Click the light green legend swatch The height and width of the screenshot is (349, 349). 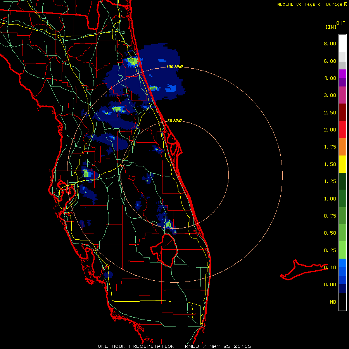(342, 250)
